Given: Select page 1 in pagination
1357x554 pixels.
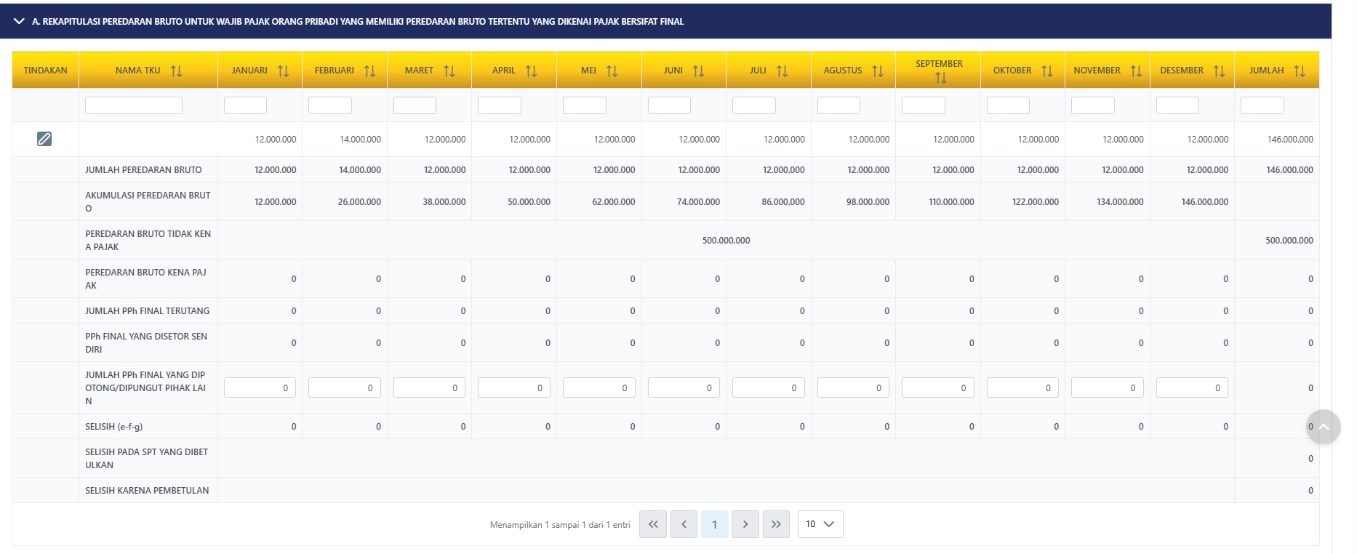Looking at the screenshot, I should click(x=714, y=524).
